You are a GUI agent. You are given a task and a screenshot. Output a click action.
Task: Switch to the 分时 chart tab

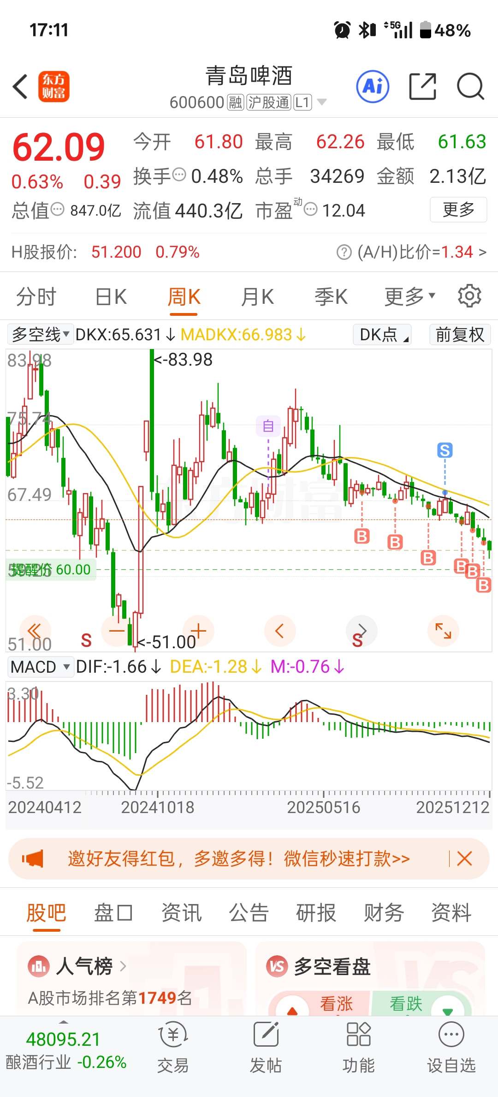(36, 296)
